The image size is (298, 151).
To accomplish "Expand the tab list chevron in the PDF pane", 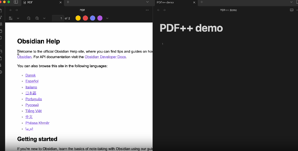I will [147, 2].
